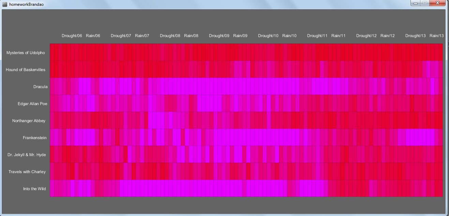This screenshot has width=449, height=216.
Task: Close the homeworkBrandao window
Action: pyautogui.click(x=437, y=3)
